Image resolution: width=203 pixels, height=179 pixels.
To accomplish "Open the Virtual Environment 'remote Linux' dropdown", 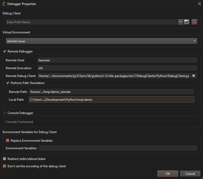I will click(102, 41).
